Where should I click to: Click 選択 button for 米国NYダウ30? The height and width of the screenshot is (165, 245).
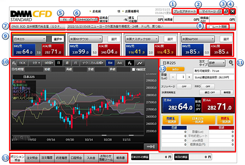114,39
